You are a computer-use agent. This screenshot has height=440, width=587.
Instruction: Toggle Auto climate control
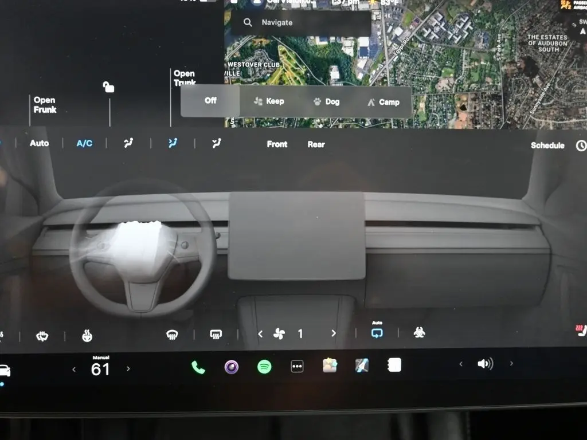coord(39,143)
